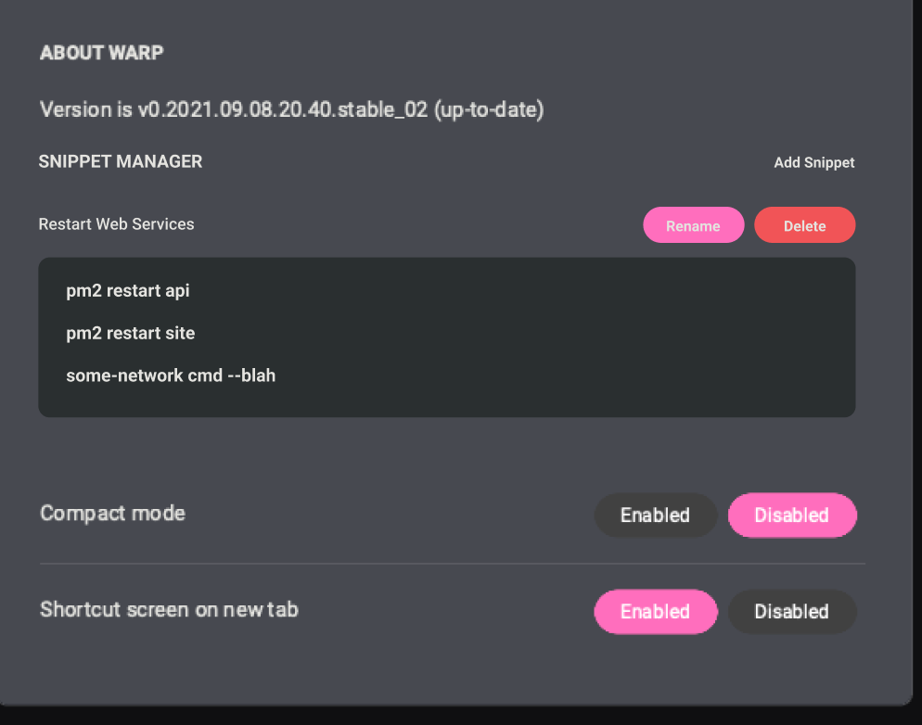Delete the Restart Web Services snippet

803,224
